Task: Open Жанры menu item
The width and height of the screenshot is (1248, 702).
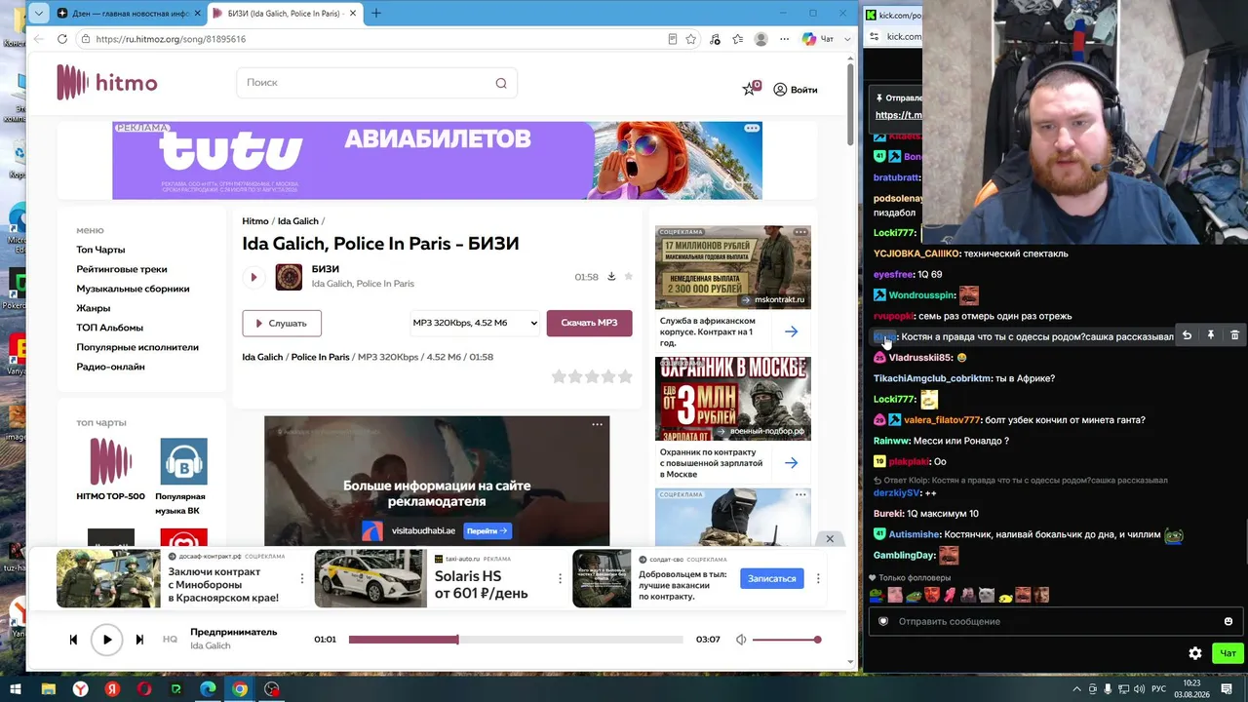Action: [94, 308]
